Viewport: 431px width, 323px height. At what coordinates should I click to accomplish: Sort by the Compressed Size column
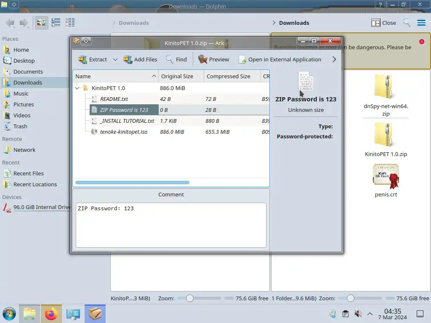point(232,76)
